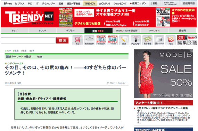The image size is (198, 131).
Task: Click the article title その目、その口、その尻の痛み
Action: (65, 70)
